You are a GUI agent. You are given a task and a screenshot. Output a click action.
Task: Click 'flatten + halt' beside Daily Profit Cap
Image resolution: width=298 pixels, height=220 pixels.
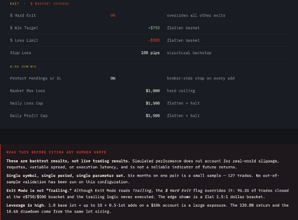(183, 116)
